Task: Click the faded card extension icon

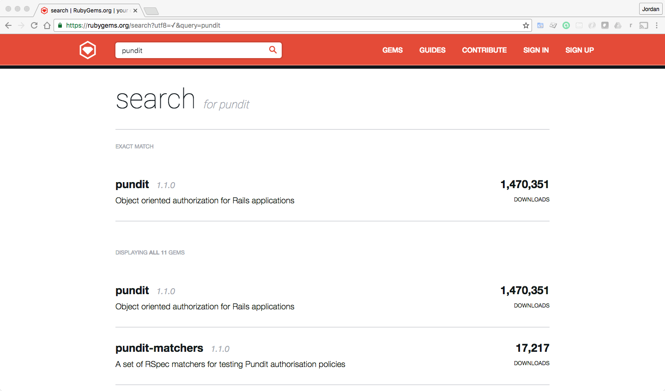Action: click(579, 25)
